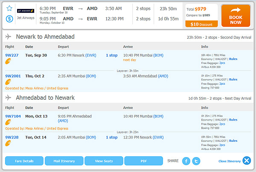
Task: Click the Jet Airways icon under 9W227
Action: (8, 61)
